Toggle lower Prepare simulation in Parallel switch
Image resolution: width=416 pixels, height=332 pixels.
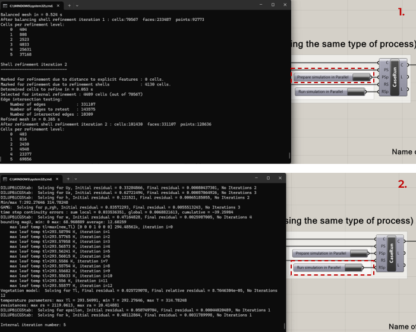point(358,253)
